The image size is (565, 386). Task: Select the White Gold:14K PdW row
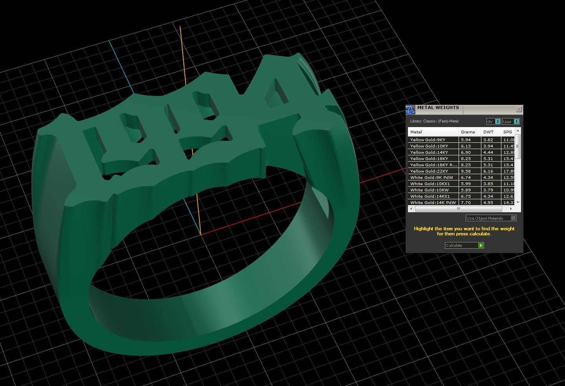click(x=461, y=202)
